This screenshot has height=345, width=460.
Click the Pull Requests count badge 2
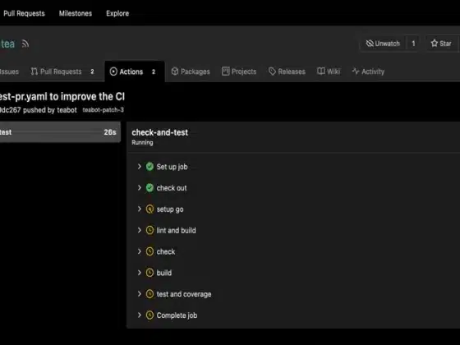point(92,71)
